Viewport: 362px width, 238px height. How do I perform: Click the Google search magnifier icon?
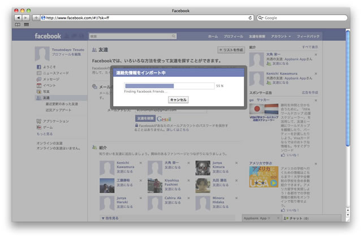[x=261, y=18]
